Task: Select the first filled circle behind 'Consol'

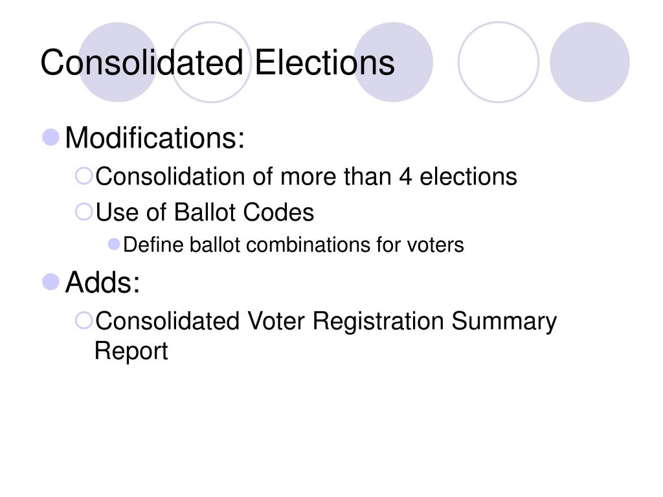Action: click(x=118, y=62)
